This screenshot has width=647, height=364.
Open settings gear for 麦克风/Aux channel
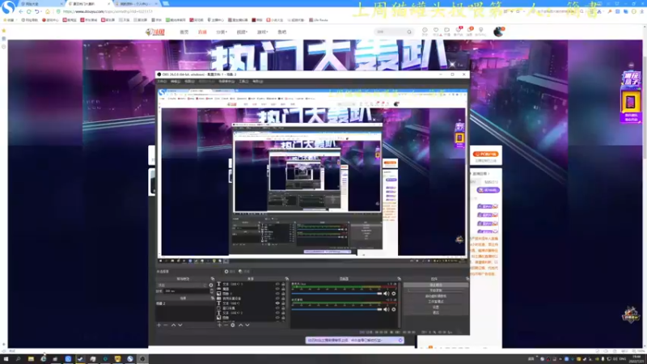click(x=394, y=294)
